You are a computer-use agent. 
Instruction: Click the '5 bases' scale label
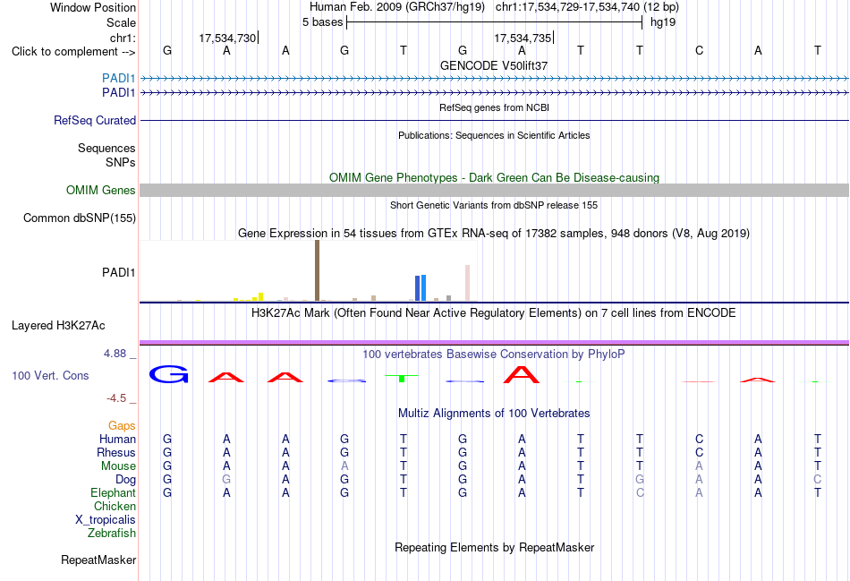click(322, 22)
